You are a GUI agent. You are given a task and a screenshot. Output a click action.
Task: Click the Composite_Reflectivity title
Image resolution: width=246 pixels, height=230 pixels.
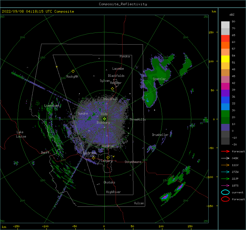coord(123,4)
